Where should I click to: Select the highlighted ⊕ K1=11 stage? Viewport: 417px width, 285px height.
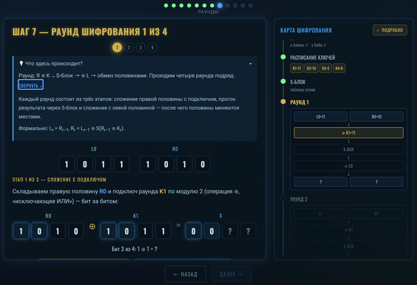click(348, 133)
